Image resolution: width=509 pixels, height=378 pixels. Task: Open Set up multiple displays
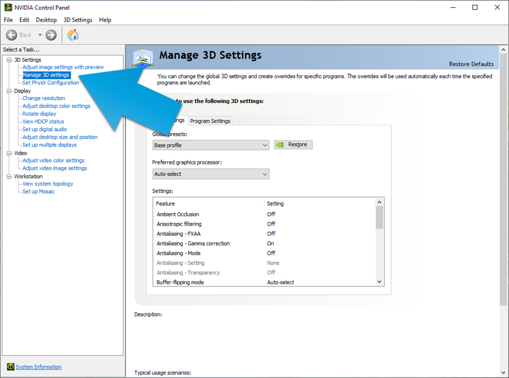click(49, 145)
